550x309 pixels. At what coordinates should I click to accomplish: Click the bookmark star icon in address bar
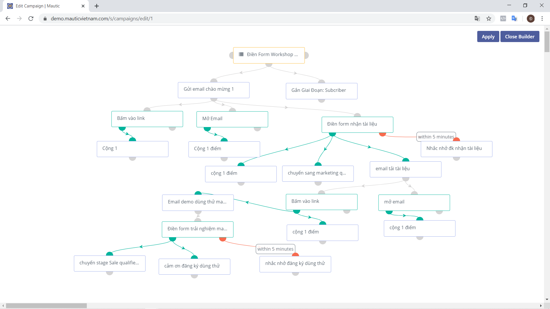[489, 19]
